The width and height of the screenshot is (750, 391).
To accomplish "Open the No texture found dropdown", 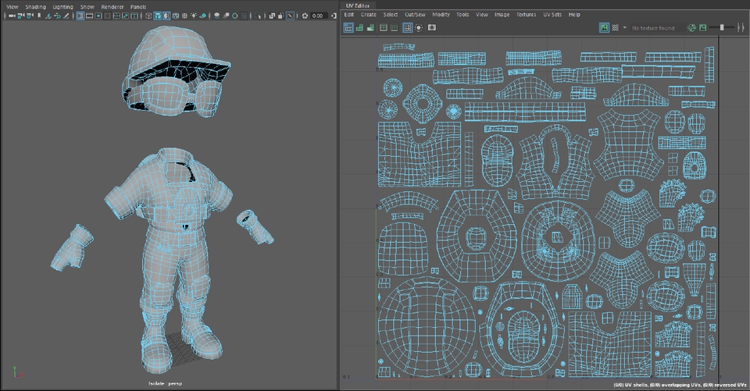I will 652,28.
